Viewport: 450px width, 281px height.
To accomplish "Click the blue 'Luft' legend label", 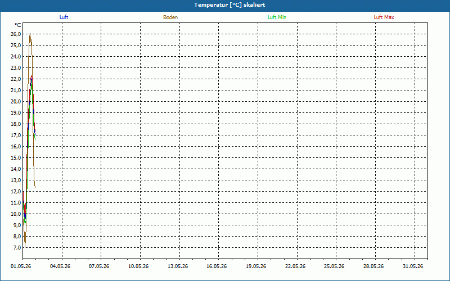I will tap(64, 17).
